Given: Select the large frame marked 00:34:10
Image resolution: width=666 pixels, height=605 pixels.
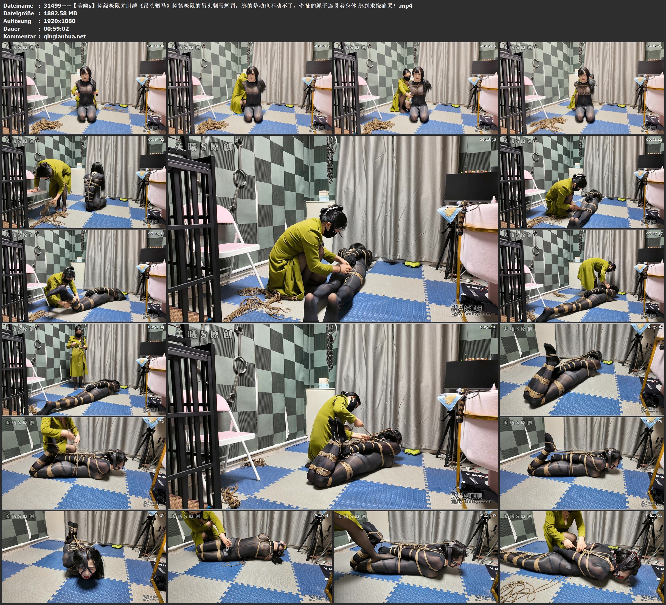Looking at the screenshot, I should (x=333, y=416).
